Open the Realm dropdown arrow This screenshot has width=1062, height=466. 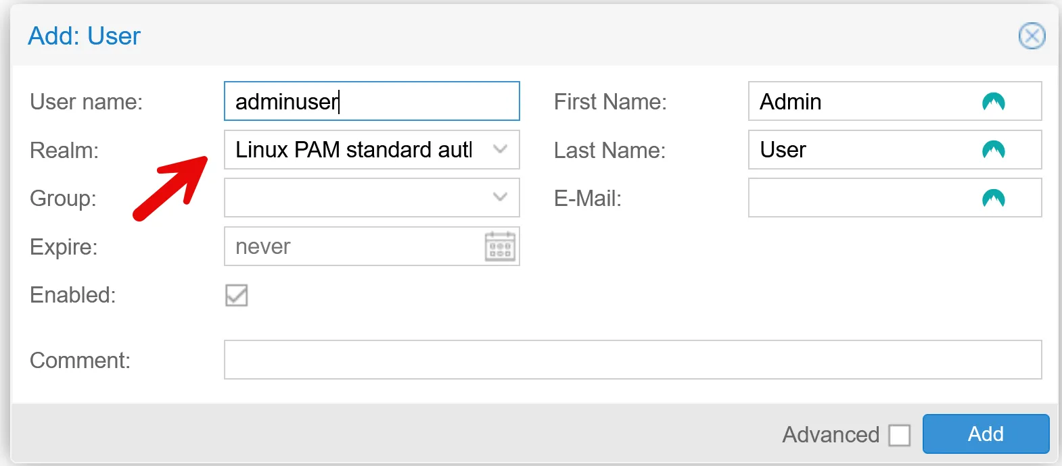(x=500, y=149)
